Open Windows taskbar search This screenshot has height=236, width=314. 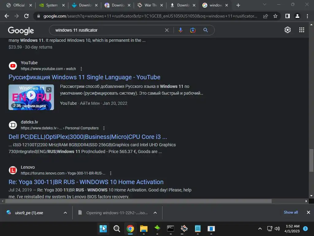pos(117,229)
